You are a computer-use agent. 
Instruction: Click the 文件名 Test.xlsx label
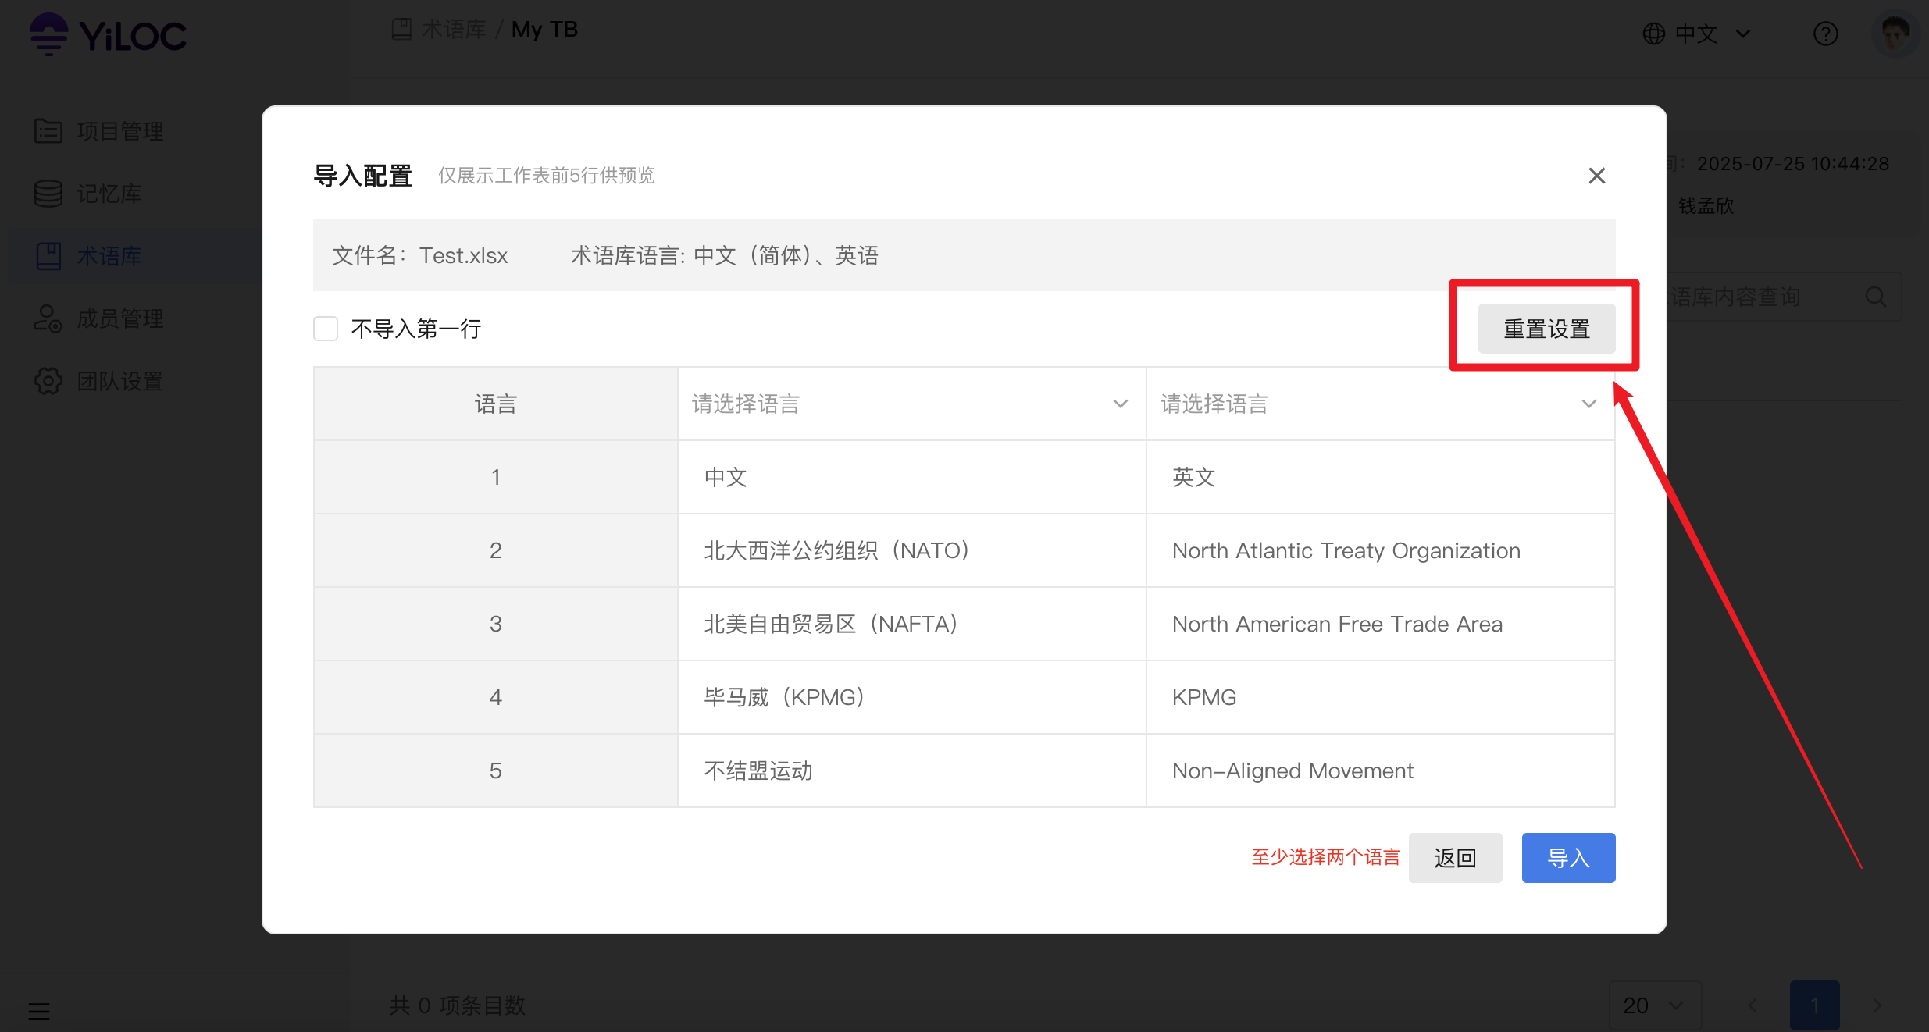420,255
